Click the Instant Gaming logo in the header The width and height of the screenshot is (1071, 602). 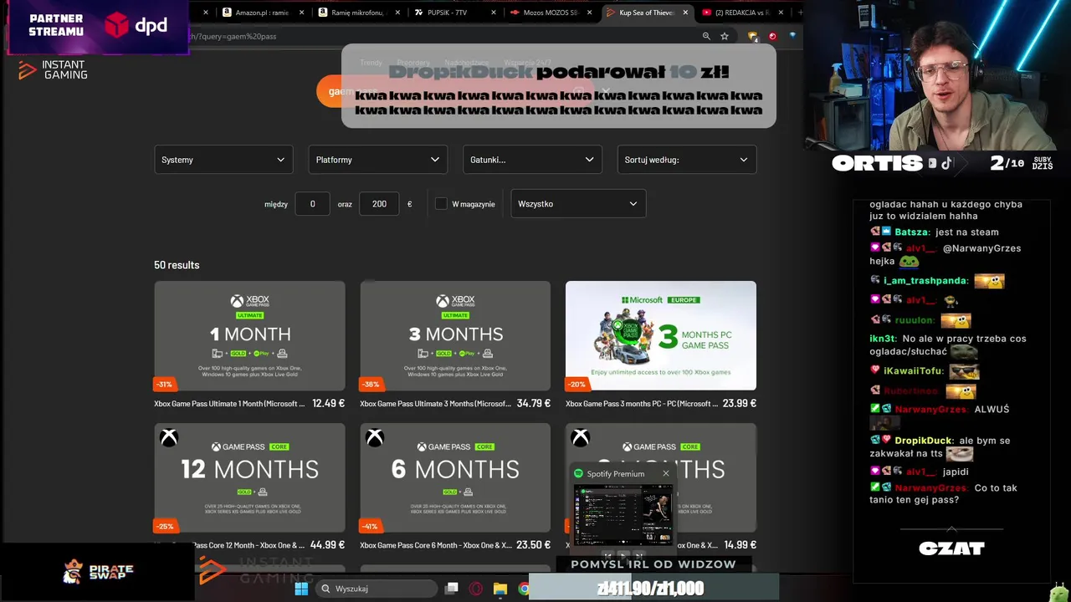[x=53, y=70]
